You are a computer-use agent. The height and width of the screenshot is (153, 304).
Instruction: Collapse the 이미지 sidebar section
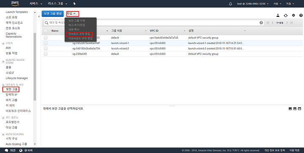3,44
